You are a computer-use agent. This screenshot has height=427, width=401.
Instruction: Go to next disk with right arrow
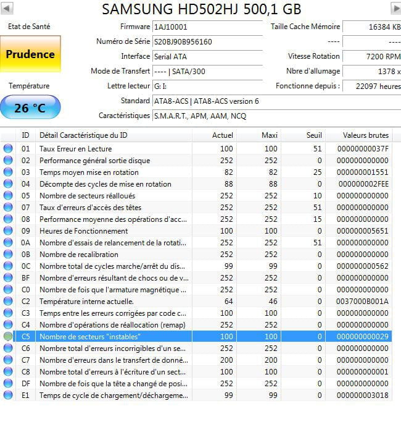tap(396, 8)
